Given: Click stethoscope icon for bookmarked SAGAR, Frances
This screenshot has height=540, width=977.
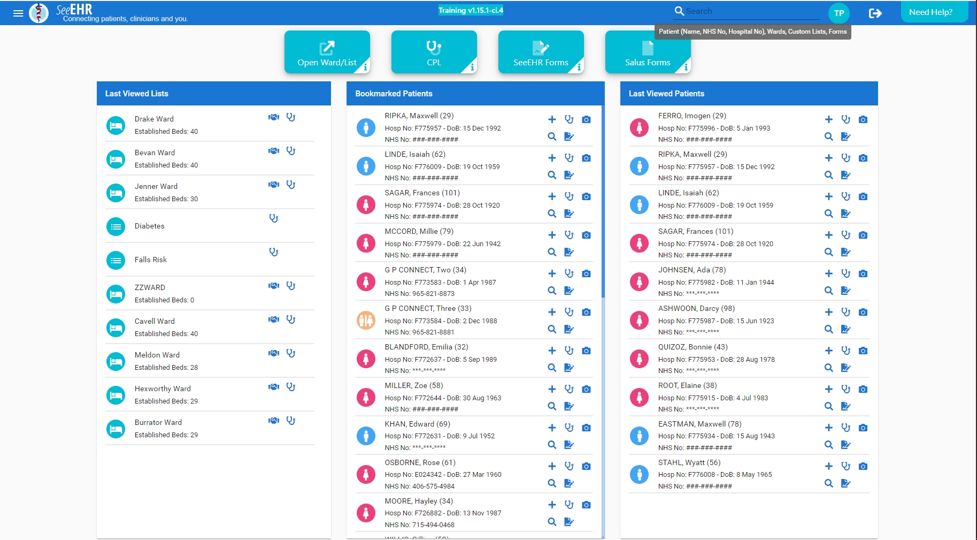Looking at the screenshot, I should [569, 196].
